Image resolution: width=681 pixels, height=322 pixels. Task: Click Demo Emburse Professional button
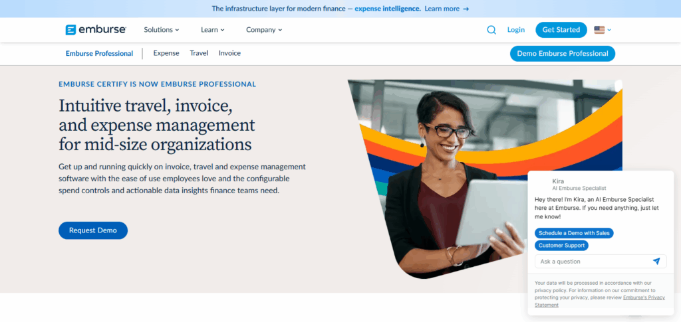(x=563, y=54)
